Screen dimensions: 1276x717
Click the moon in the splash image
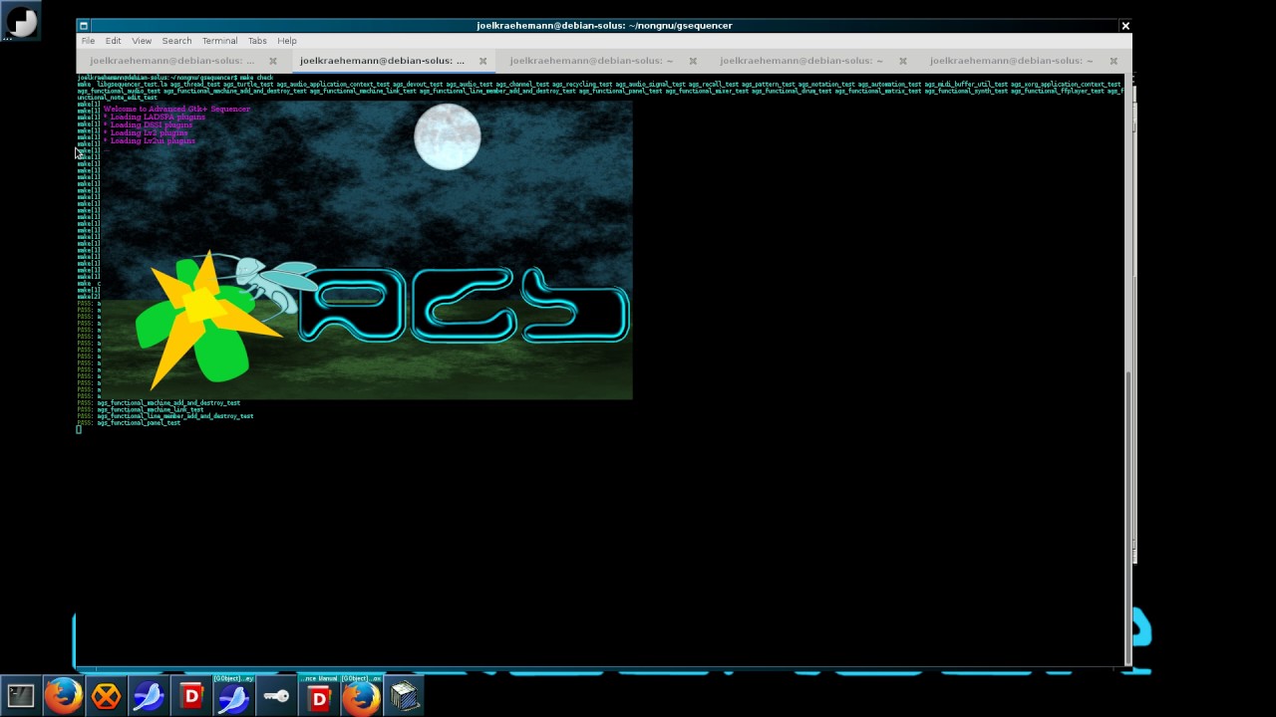(448, 136)
